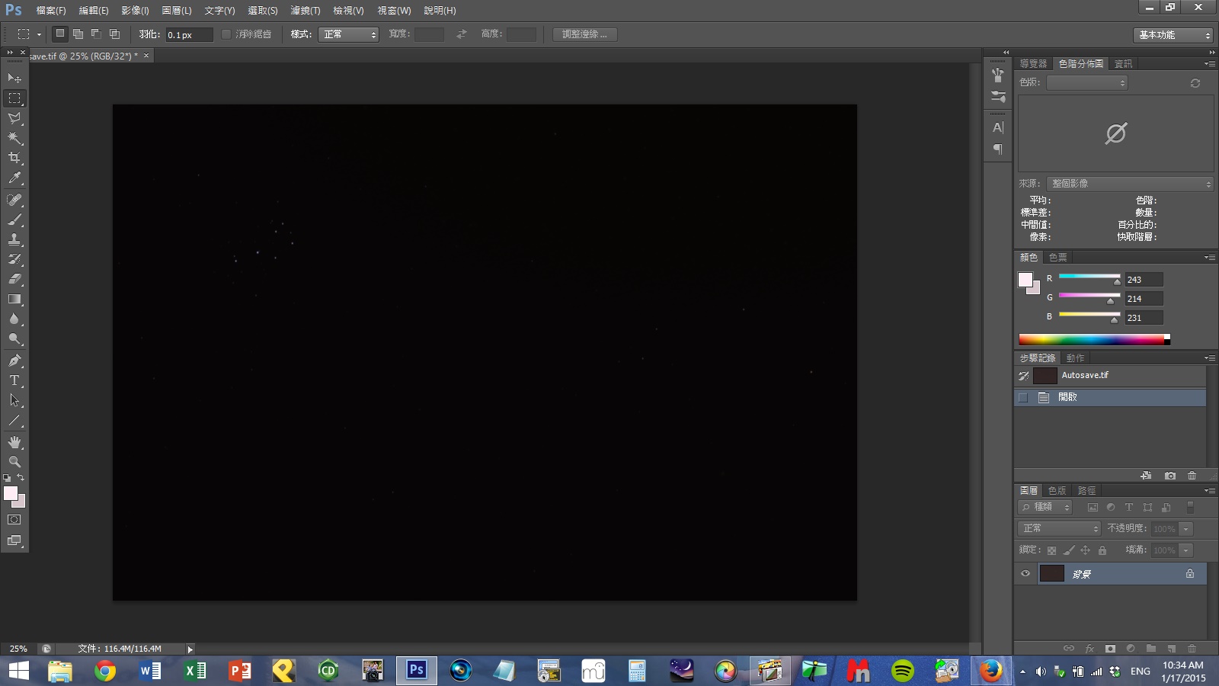
Task: Hide the 背景 layer with eye icon
Action: (1025, 574)
